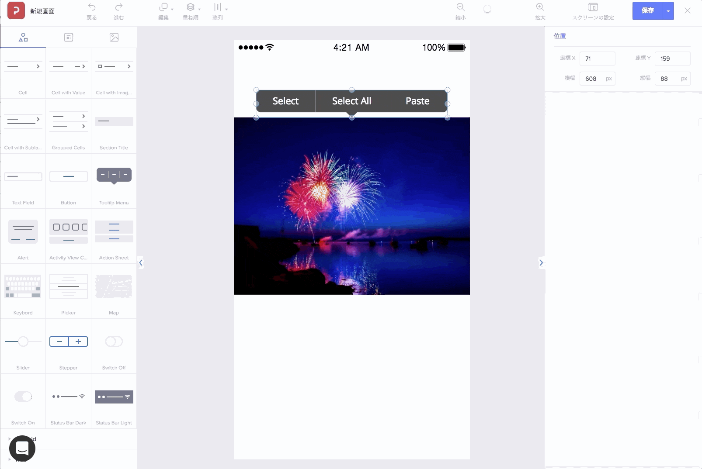
Task: Open the chat support bubble
Action: (x=22, y=448)
